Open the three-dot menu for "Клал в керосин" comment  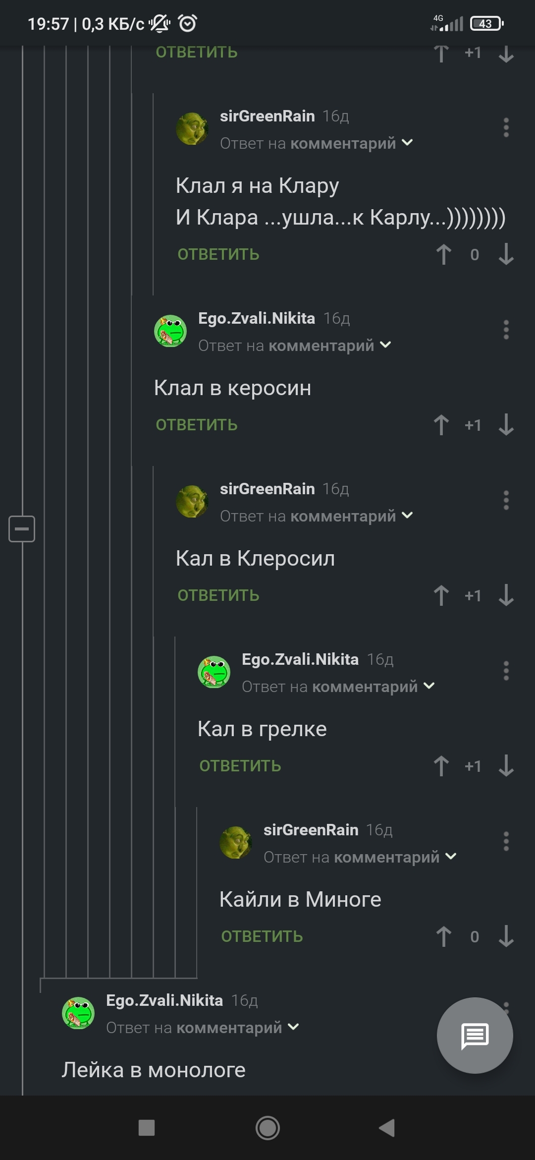[506, 330]
